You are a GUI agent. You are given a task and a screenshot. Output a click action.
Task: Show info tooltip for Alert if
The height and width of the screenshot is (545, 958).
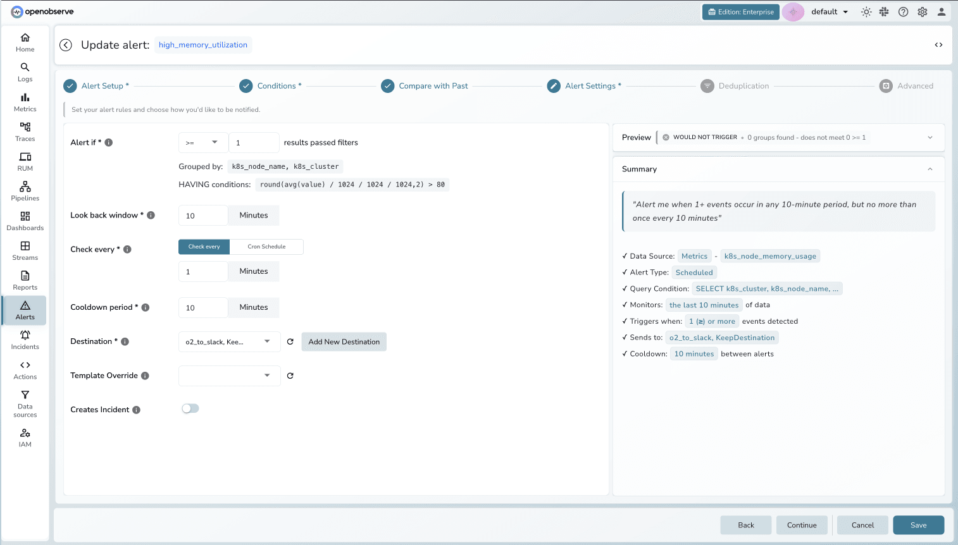[x=109, y=142]
